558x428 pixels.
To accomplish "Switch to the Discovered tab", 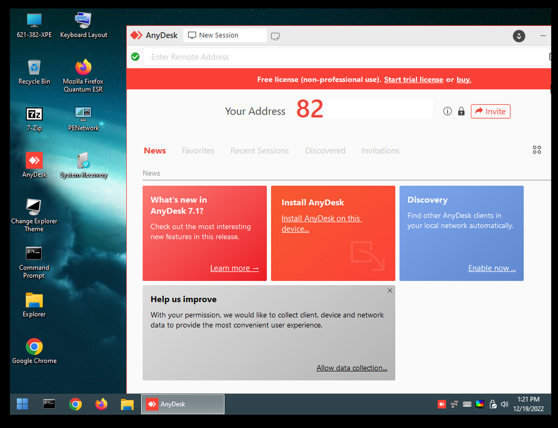I will point(325,151).
